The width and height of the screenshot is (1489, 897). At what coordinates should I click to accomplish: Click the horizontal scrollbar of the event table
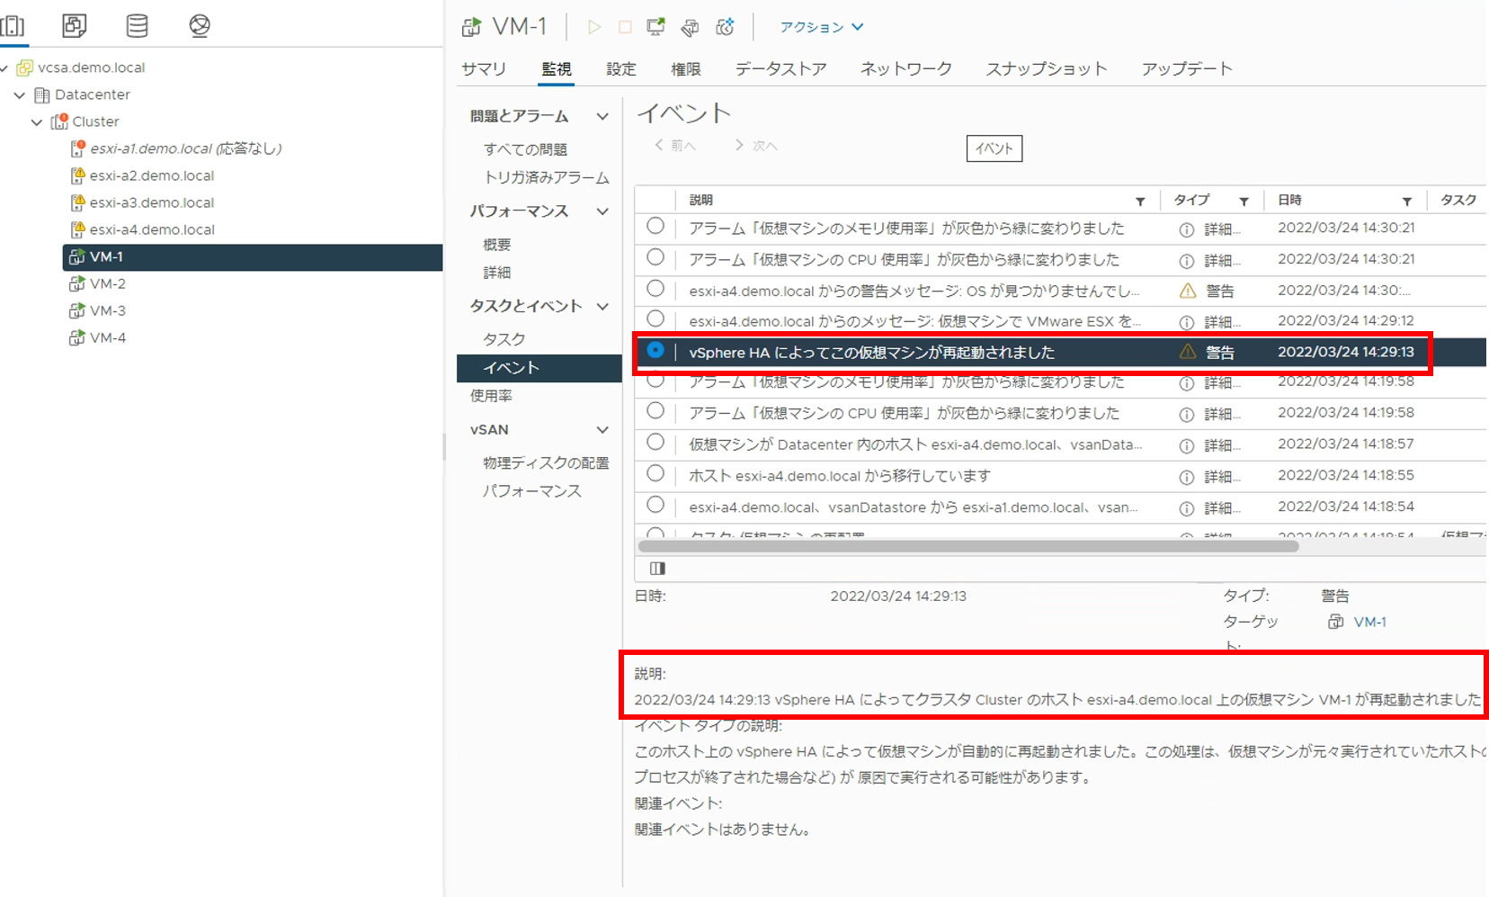point(967,546)
